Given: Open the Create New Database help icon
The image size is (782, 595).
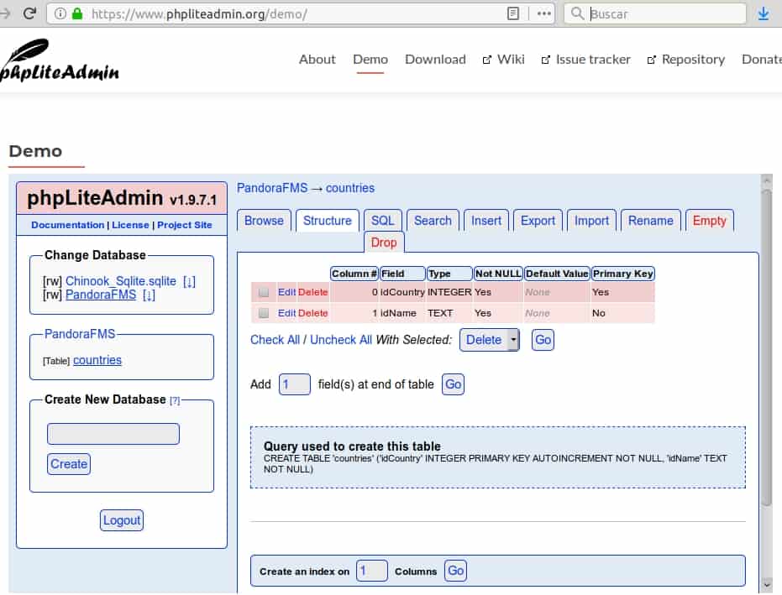Looking at the screenshot, I should 175,400.
